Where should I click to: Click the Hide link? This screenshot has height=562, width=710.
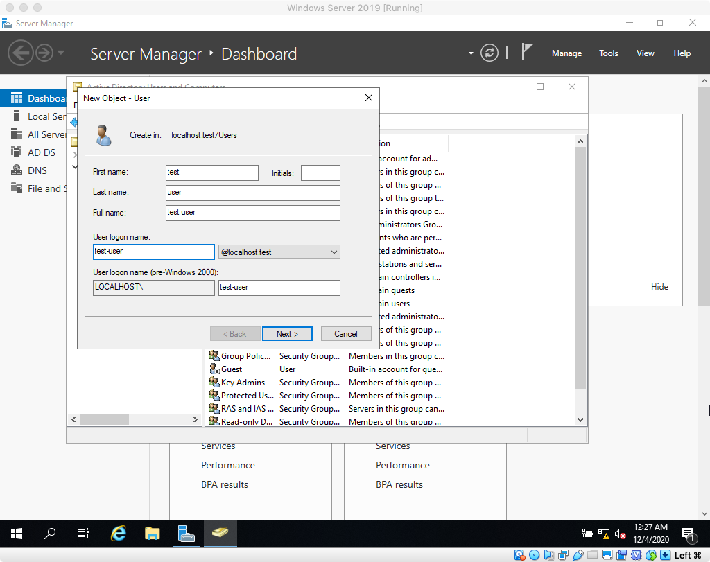coord(659,286)
